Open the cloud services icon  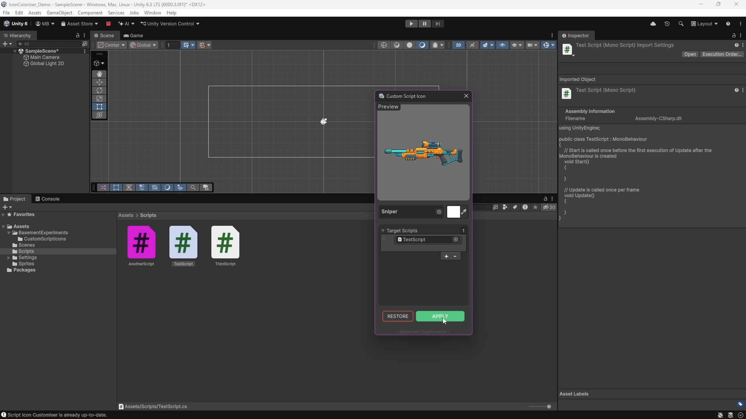point(653,24)
